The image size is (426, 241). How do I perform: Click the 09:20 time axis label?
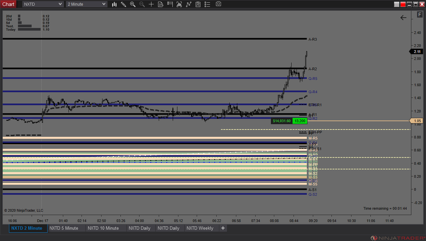coord(312,220)
